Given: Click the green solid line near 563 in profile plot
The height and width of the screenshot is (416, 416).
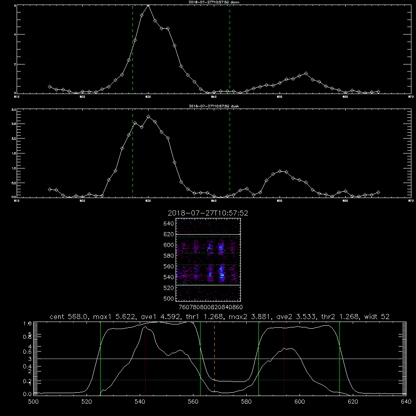Looking at the screenshot, I should 201,358.
